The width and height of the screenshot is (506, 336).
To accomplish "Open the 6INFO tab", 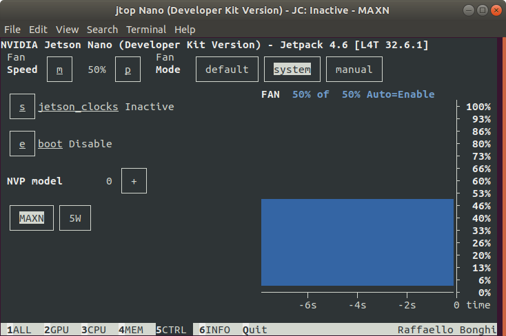I will point(214,330).
